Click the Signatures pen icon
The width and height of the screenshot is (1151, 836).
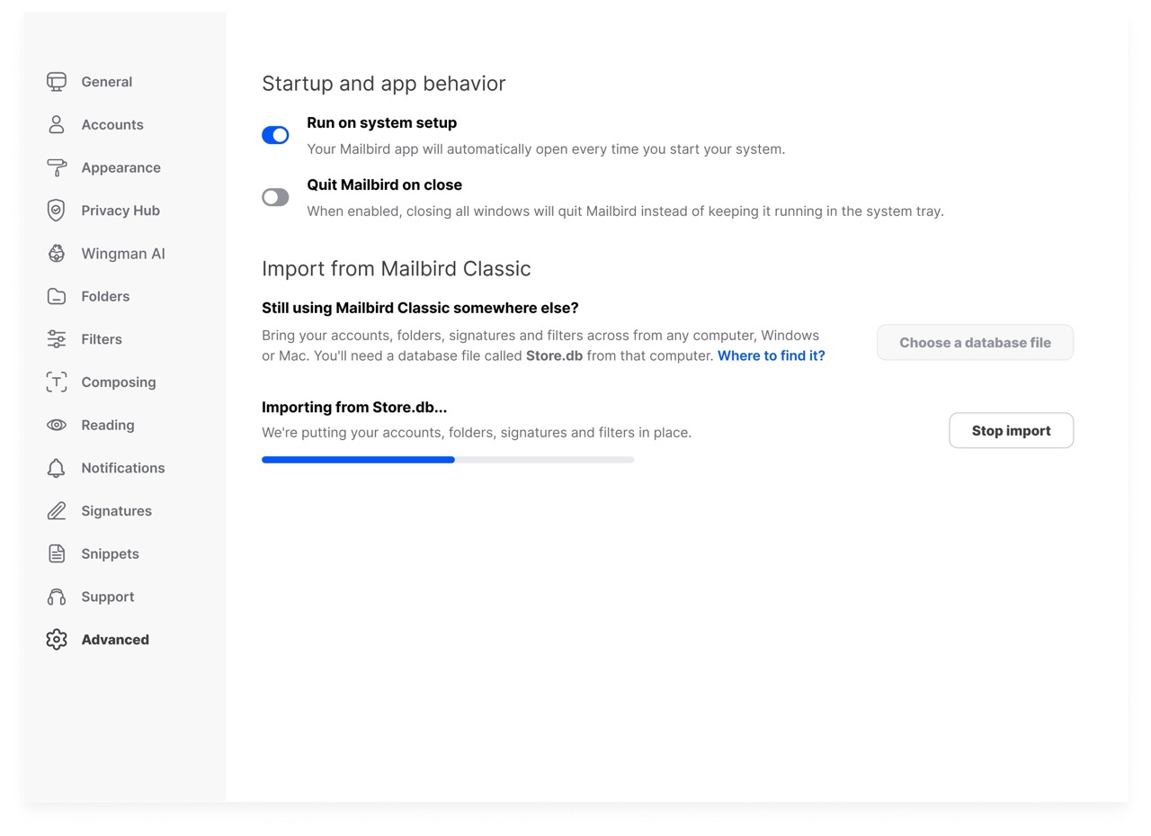pos(57,511)
